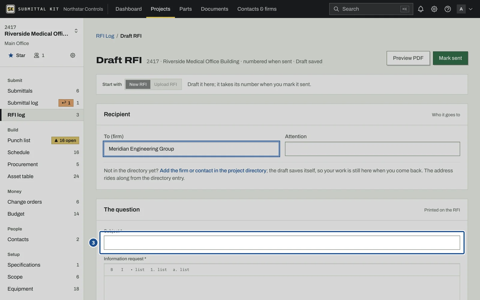The width and height of the screenshot is (480, 300).
Task: Click the Attention field
Action: pyautogui.click(x=372, y=149)
